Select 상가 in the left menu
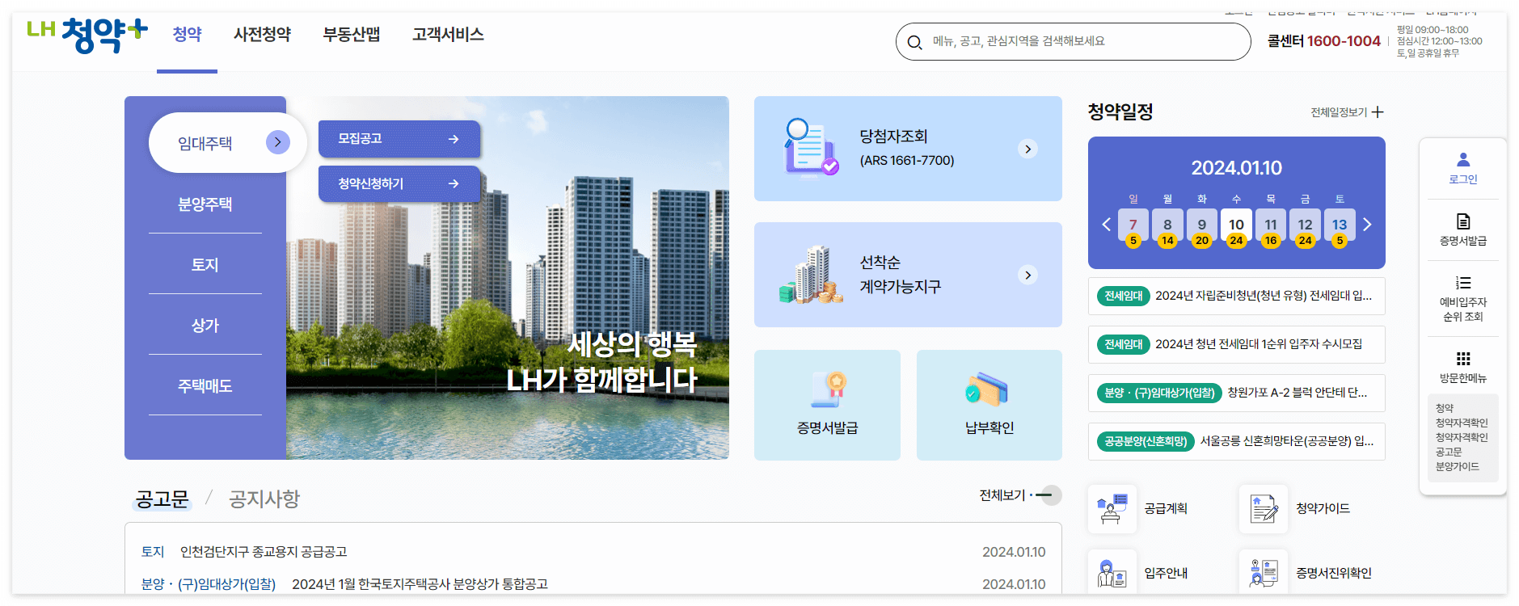Screen dimensions: 1519x606 tap(205, 326)
